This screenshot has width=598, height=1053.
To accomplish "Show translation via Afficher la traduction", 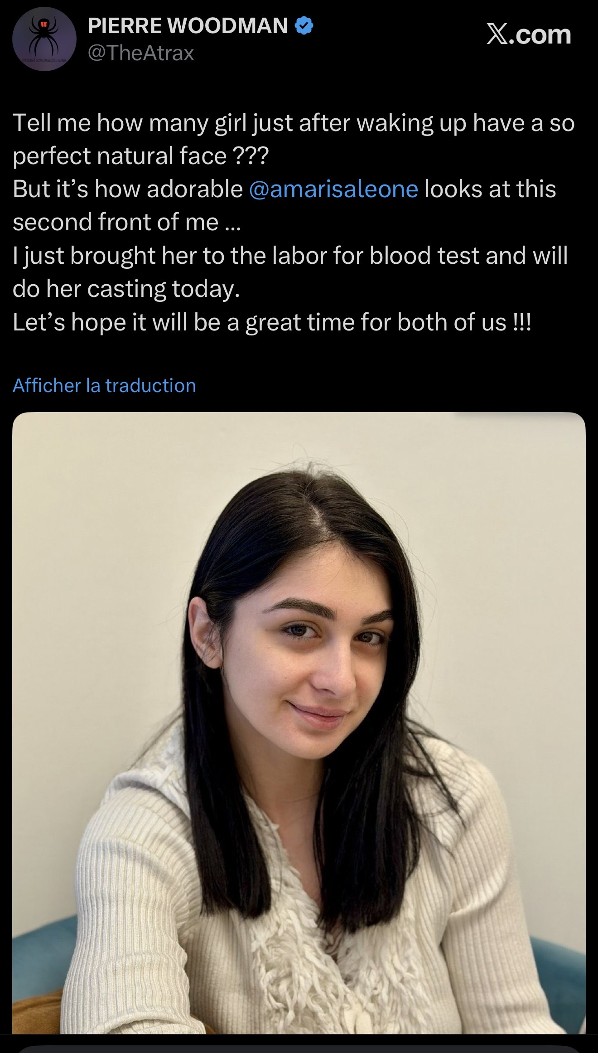I will pyautogui.click(x=105, y=386).
